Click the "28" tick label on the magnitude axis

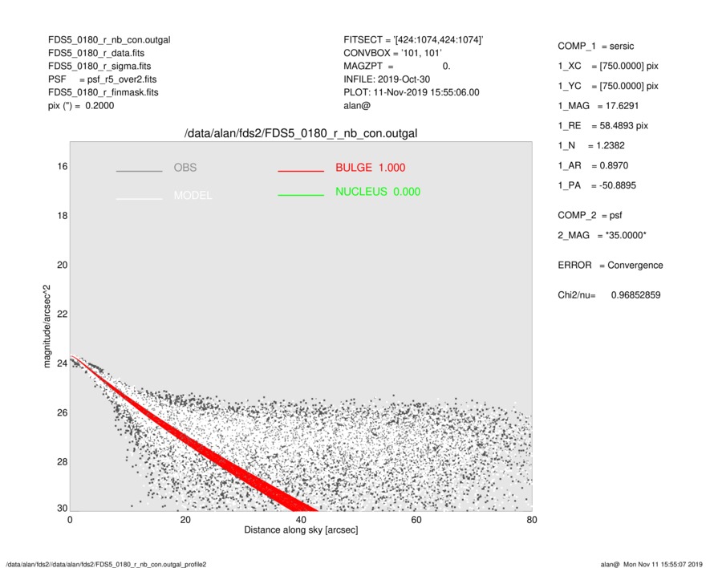tap(63, 462)
